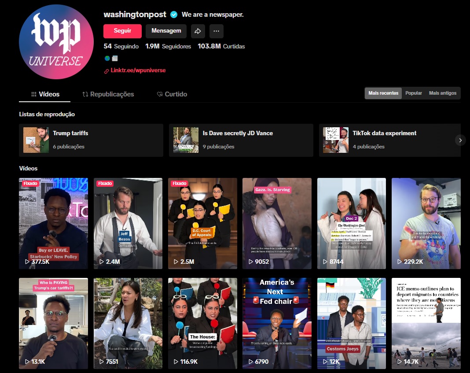Click the '6 publicações' text under Trump tariffs

[69, 147]
